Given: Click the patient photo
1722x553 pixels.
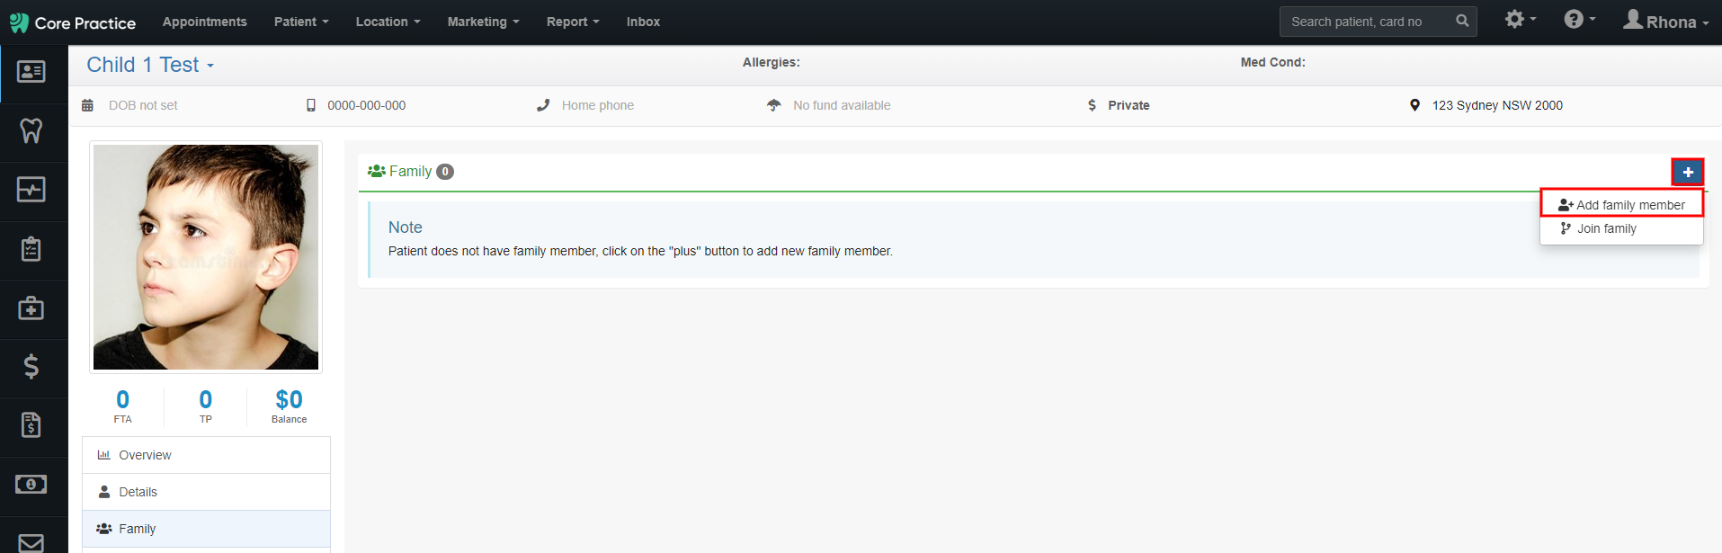Looking at the screenshot, I should [206, 257].
